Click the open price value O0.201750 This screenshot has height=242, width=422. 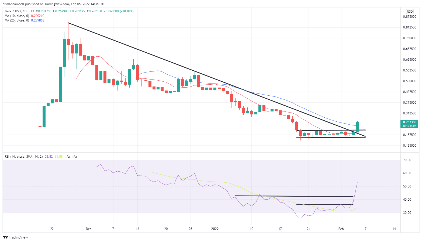(44, 11)
